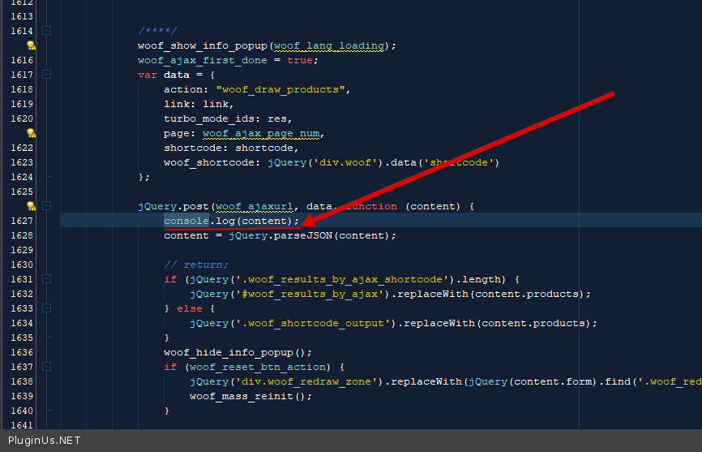Click '.woof_shortcode_output' selector string
The image size is (702, 452).
[x=313, y=323]
